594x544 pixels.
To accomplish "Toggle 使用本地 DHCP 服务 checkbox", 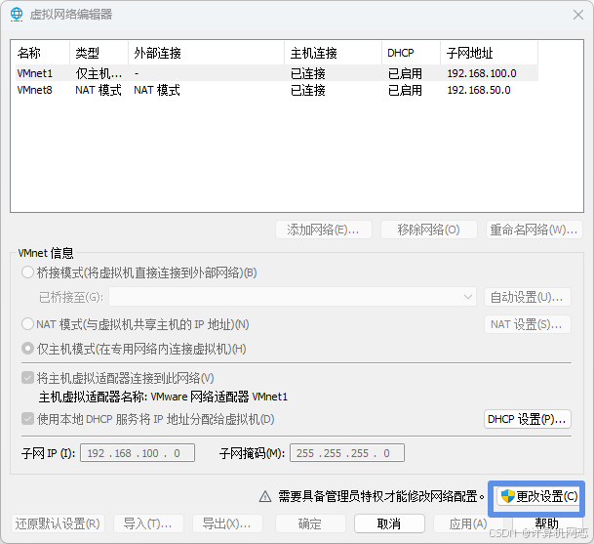I will coord(27,419).
